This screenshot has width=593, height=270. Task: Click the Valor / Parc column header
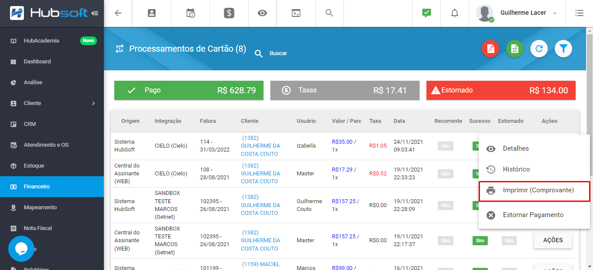346,121
